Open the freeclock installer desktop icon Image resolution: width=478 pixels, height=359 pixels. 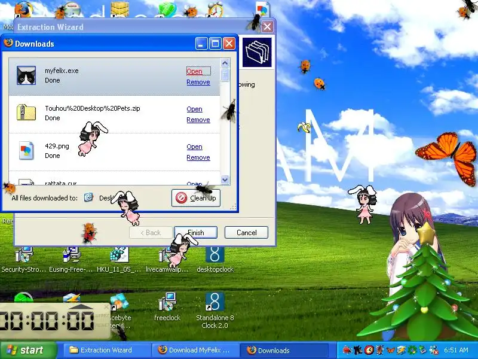167,302
